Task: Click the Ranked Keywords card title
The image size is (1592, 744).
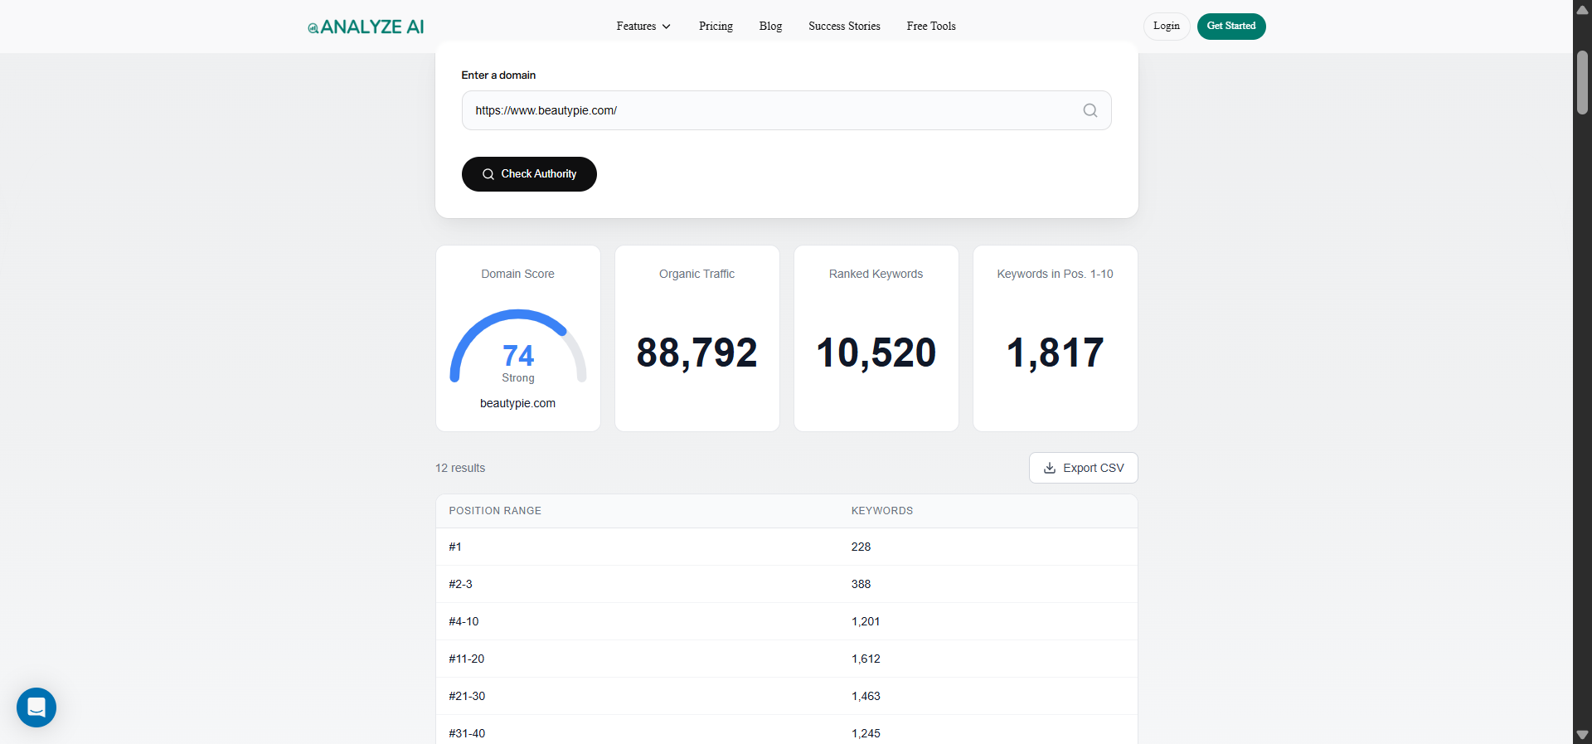Action: [876, 274]
